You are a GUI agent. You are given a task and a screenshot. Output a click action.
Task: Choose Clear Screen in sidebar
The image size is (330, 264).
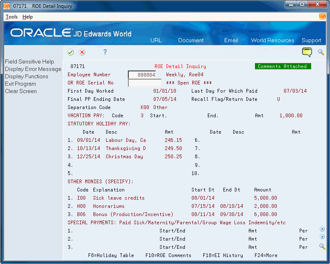(x=21, y=91)
